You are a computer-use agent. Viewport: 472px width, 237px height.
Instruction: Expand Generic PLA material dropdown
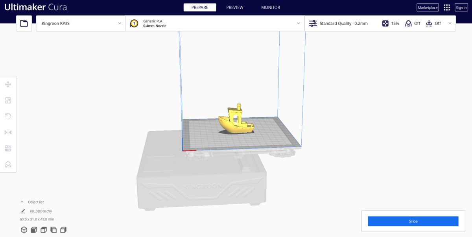(215, 23)
